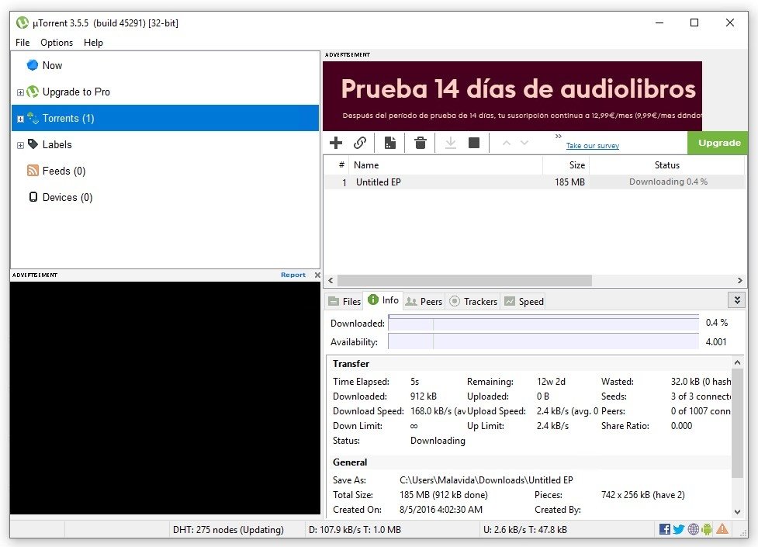This screenshot has width=758, height=547.
Task: Click the Devices (0) label in sidebar
Action: [67, 197]
